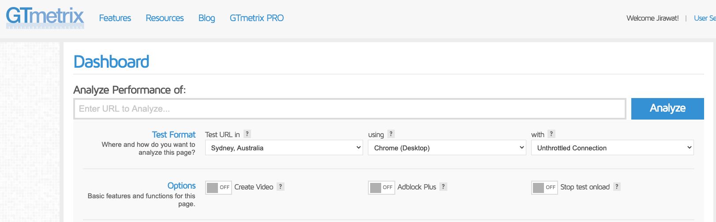716x222 pixels.
Task: Open help tooltip for Adblock Plus
Action: point(443,187)
